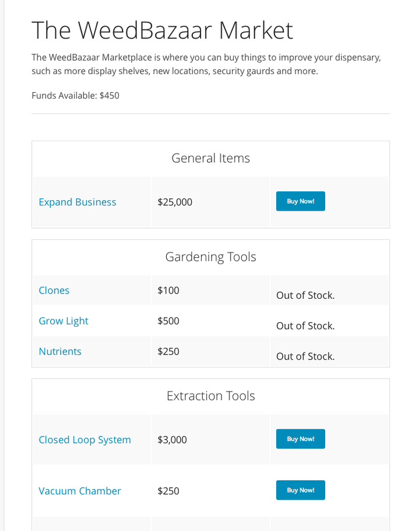The height and width of the screenshot is (531, 408).
Task: Buy Now for Closed Loop System
Action: pyautogui.click(x=300, y=439)
